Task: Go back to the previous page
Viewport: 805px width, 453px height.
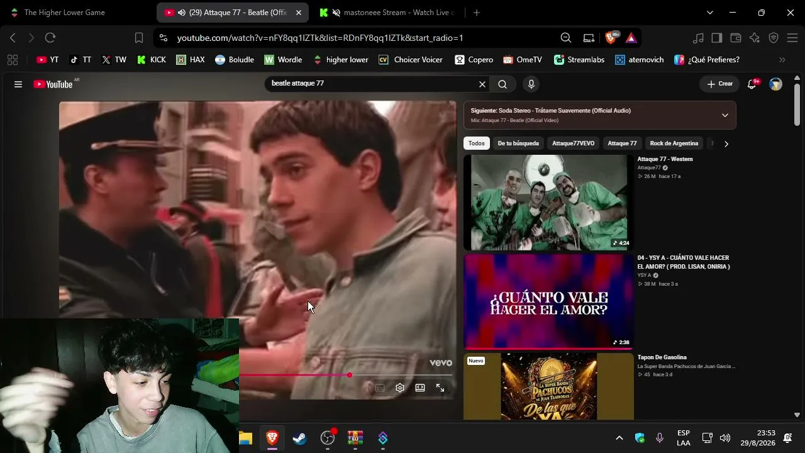Action: click(13, 38)
